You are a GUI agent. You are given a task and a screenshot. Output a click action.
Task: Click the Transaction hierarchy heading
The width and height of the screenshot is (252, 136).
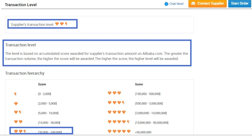(x=25, y=73)
